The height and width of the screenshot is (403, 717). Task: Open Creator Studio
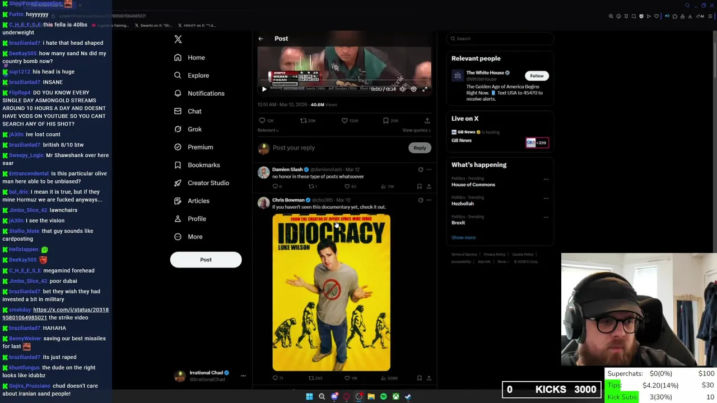[x=201, y=183]
